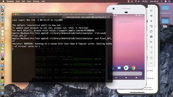Open Safari from the Dock
The height and width of the screenshot is (97, 173).
coord(2,17)
